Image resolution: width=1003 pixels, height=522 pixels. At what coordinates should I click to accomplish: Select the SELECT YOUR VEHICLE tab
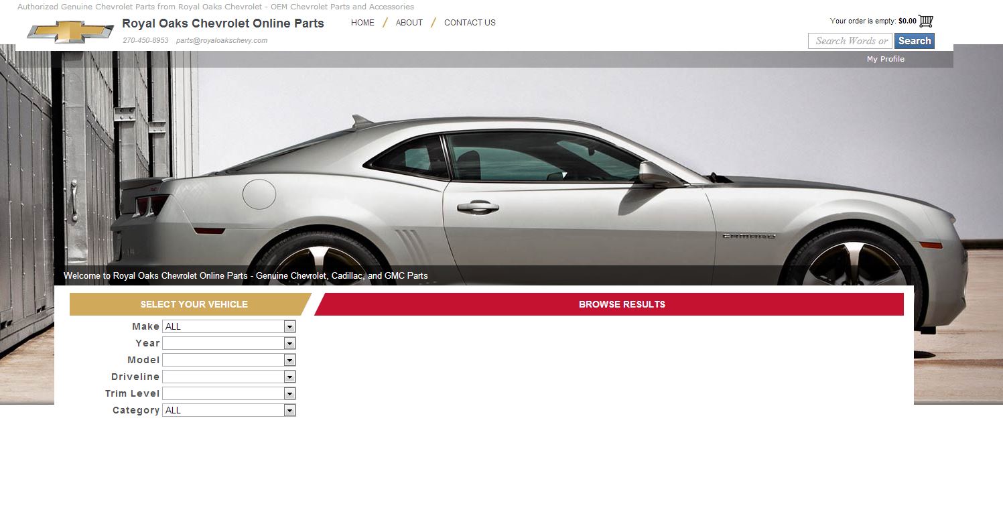click(194, 304)
